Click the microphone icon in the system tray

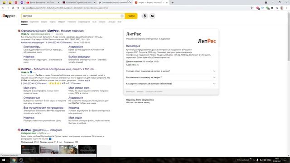coord(257,160)
